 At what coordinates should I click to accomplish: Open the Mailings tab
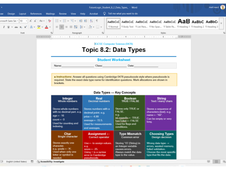click(x=50, y=14)
